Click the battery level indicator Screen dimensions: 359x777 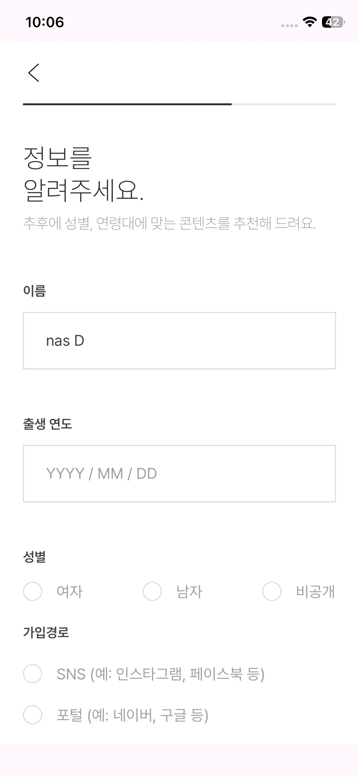coord(333,22)
